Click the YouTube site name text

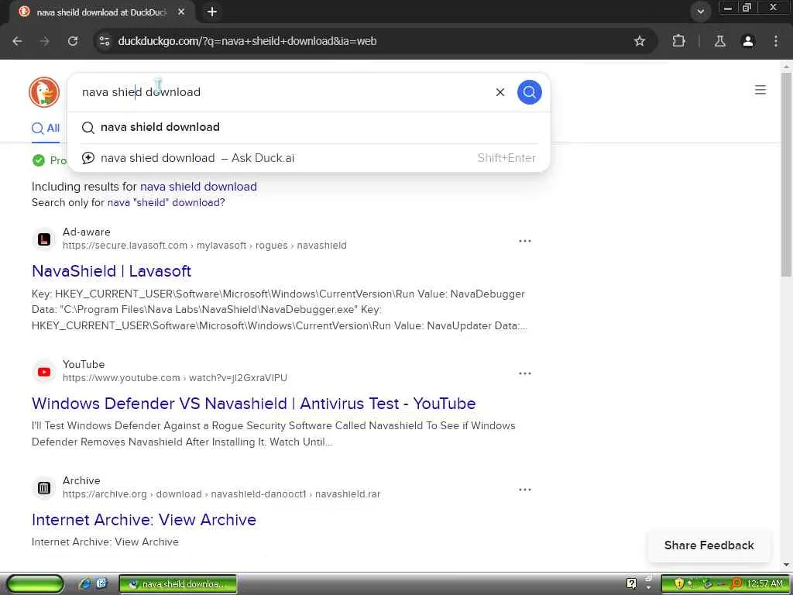(x=84, y=364)
